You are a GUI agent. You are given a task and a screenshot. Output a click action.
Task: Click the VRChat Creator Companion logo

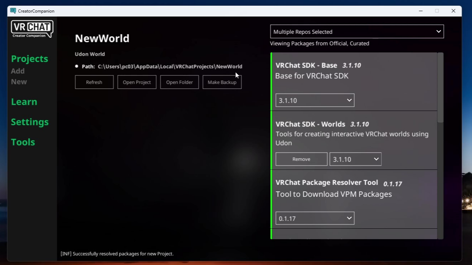click(x=32, y=29)
